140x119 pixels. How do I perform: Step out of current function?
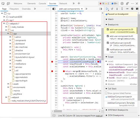click(122, 9)
